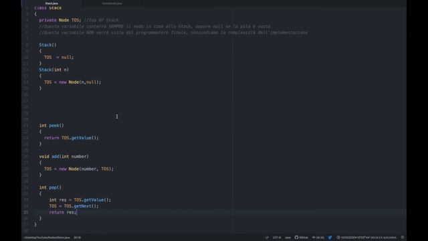Click the 'return TOS.getValue();' line
Image resolution: width=428 pixels, height=241 pixels.
[72, 138]
